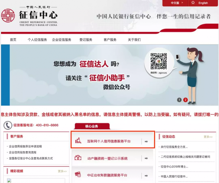Switch site language to English
This screenshot has height=183, width=219.
click(203, 3)
